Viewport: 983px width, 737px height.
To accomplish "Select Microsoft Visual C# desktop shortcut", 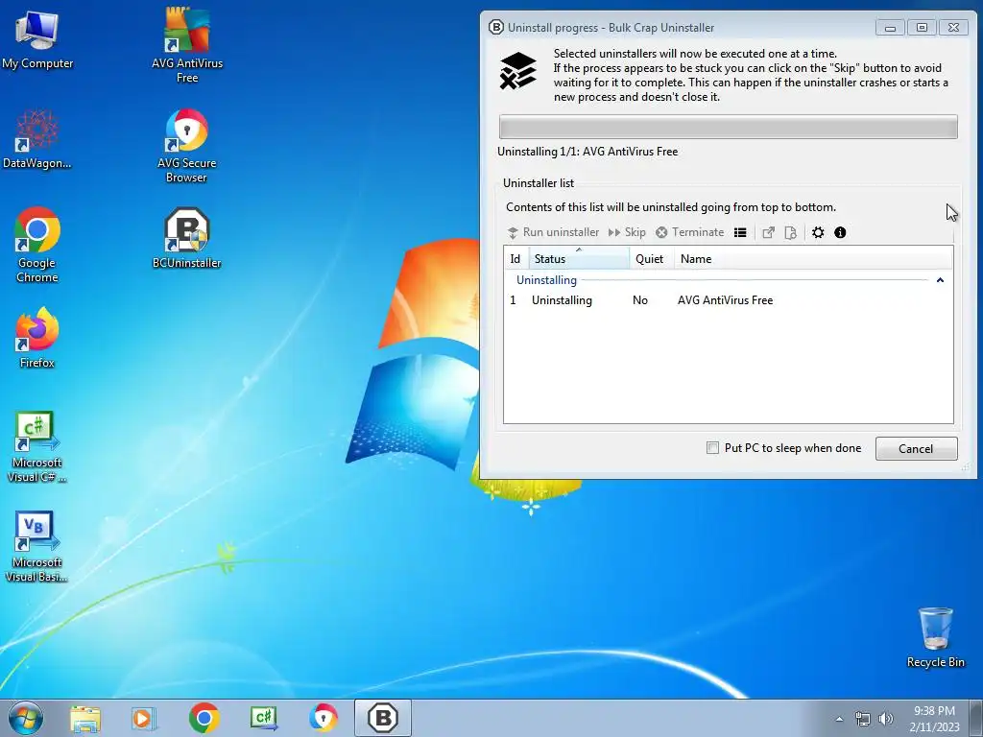I will 37,446.
